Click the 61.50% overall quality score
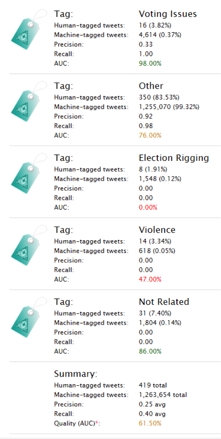The image size is (221, 439). click(150, 423)
